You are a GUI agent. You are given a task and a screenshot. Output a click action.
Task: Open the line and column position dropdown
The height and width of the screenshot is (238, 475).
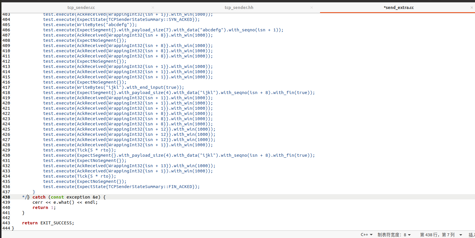441,235
